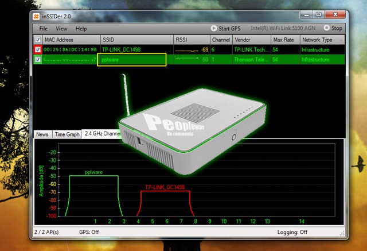Open the View menu

[x=61, y=29]
